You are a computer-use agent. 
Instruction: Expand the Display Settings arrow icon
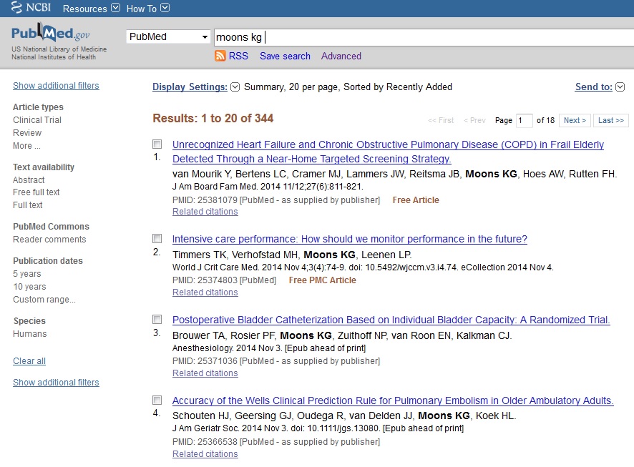click(x=235, y=87)
